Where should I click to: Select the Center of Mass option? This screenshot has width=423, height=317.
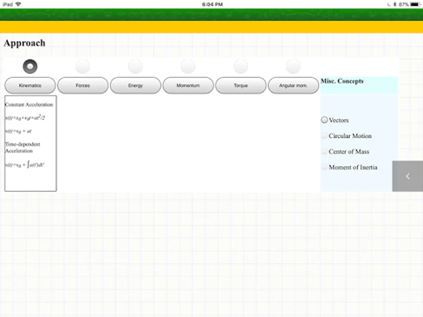pyautogui.click(x=324, y=151)
